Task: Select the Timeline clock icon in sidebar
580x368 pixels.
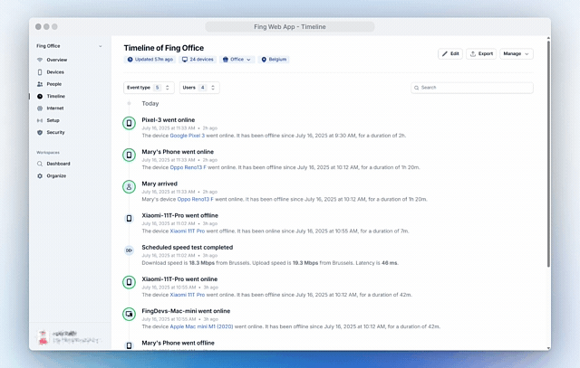Action: (40, 97)
